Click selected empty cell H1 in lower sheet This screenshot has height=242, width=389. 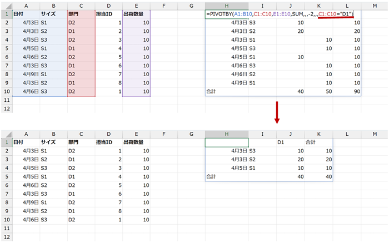click(x=227, y=142)
